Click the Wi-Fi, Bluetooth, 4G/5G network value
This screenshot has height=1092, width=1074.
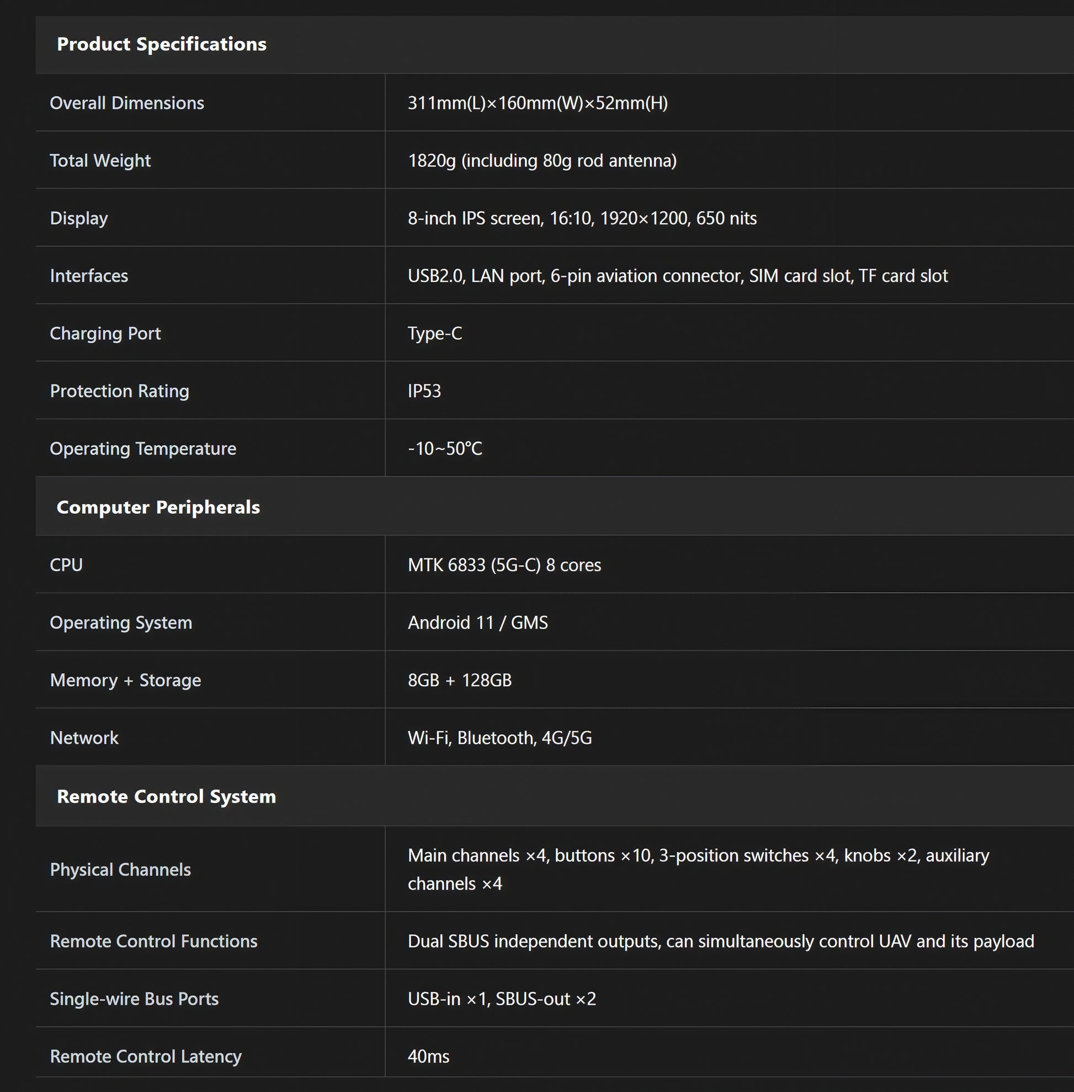tap(500, 737)
